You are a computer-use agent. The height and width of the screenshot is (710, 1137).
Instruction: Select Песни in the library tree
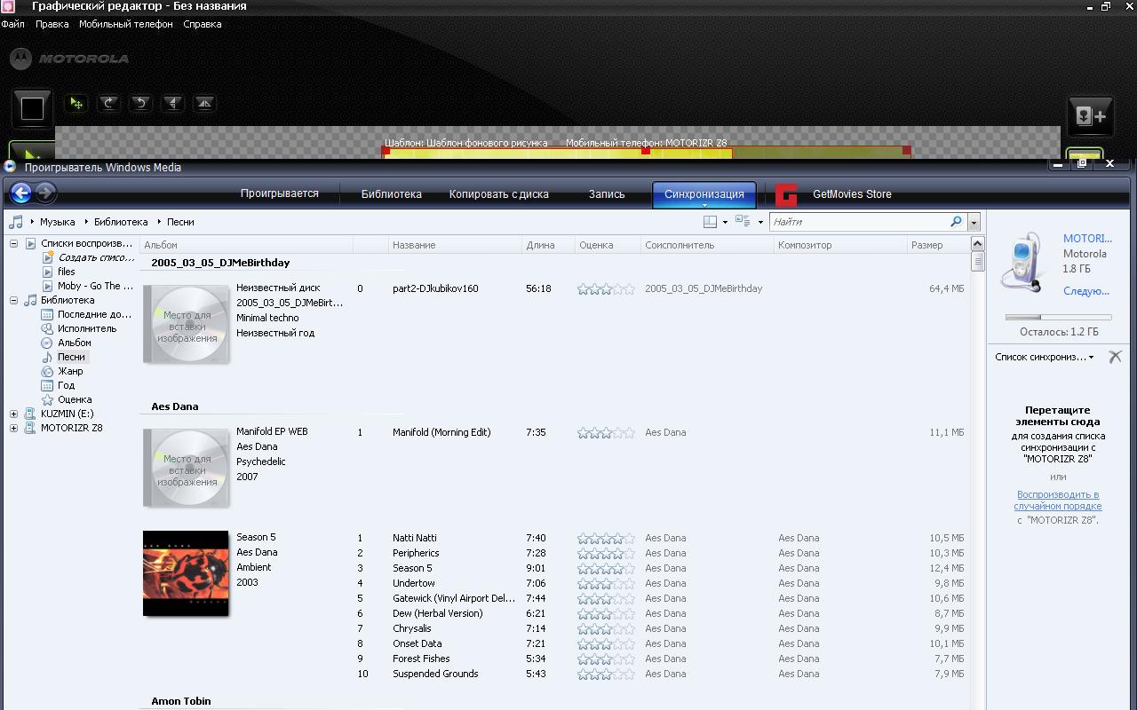click(x=71, y=357)
